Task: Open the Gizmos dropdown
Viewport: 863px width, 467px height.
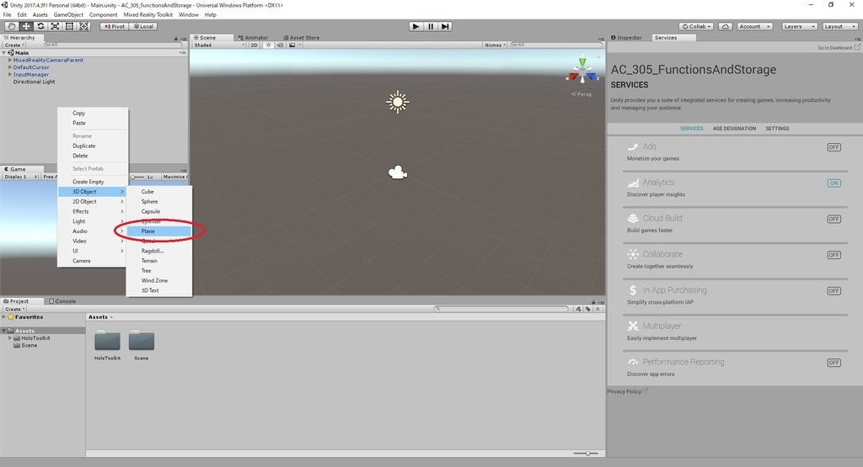Action: pos(495,45)
